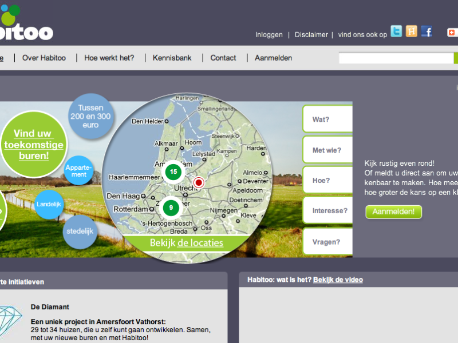Click the Nijmegen label on the map
The width and height of the screenshot is (458, 343).
tap(224, 210)
